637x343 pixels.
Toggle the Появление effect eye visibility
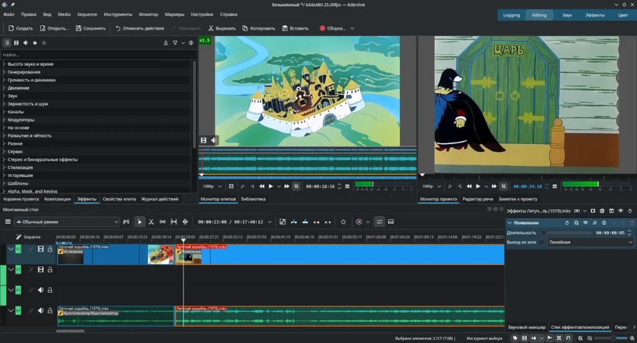point(585,223)
